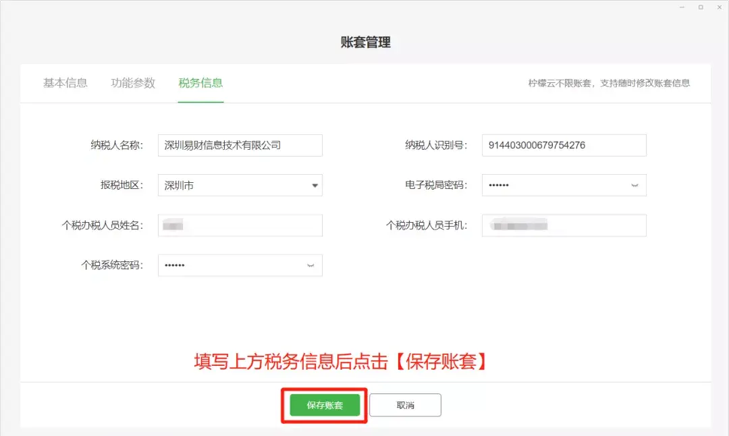Click the 纳税人名称 input field

[240, 146]
